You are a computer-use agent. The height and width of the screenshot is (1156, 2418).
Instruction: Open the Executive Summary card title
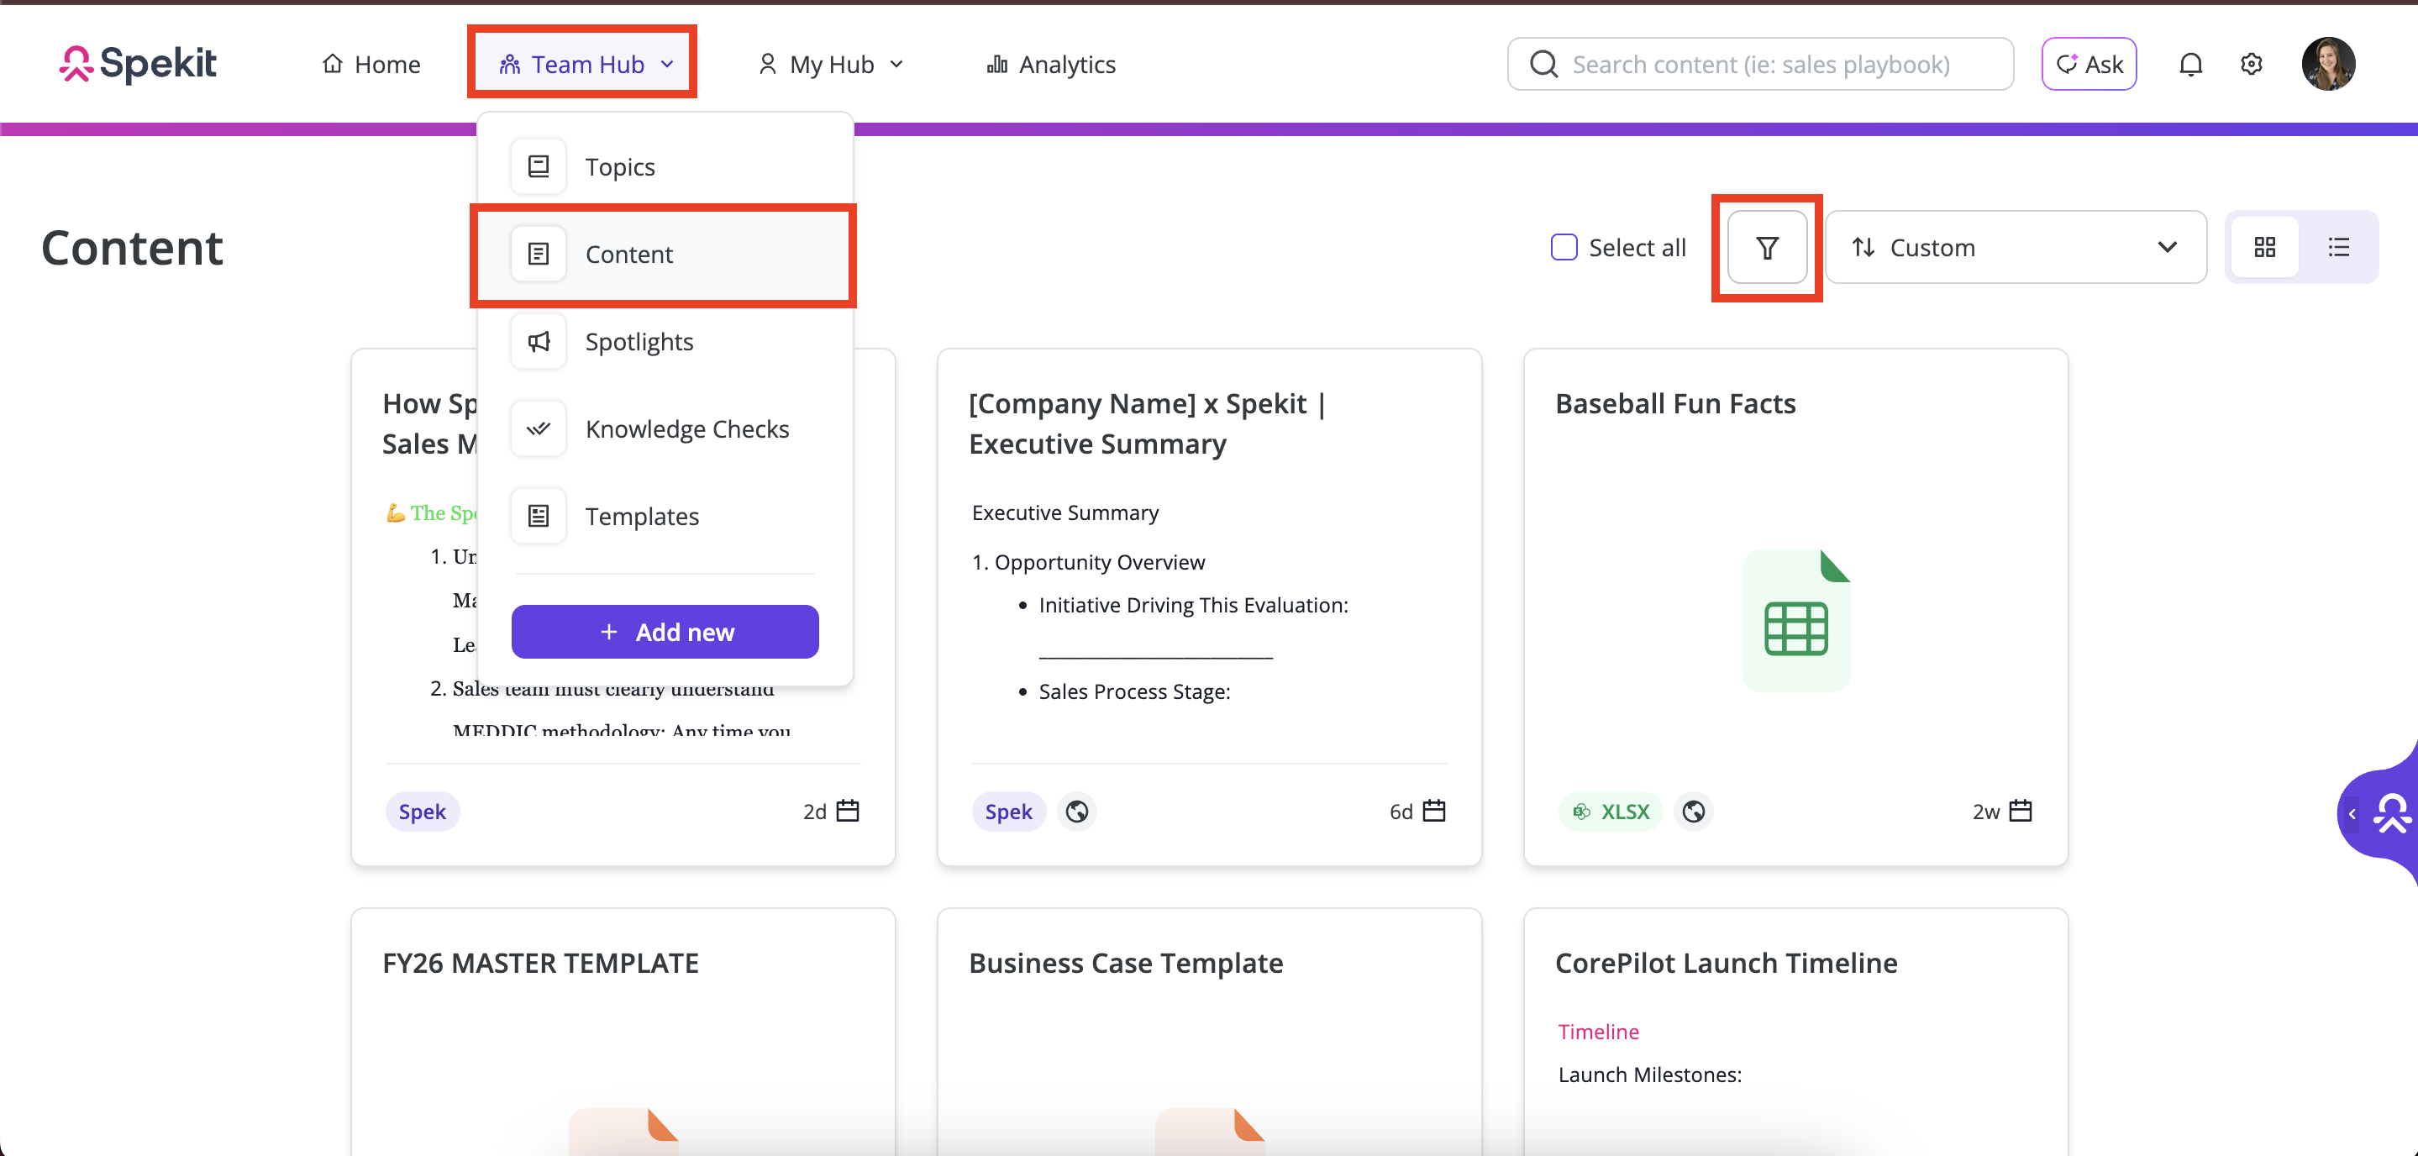pyautogui.click(x=1147, y=423)
